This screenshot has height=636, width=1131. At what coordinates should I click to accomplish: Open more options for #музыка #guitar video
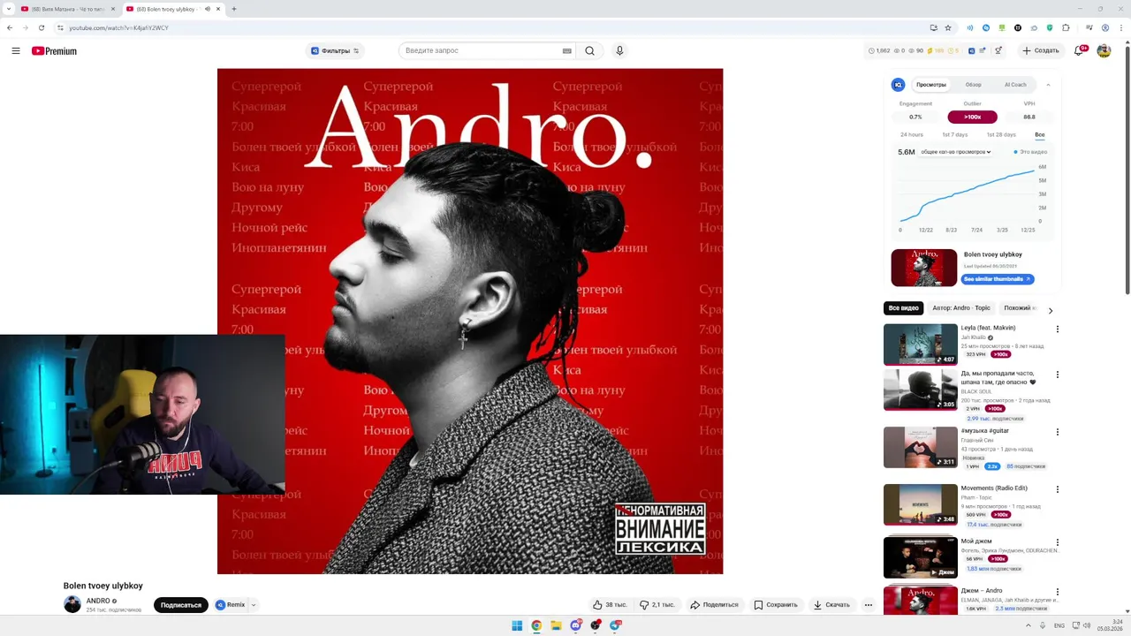coord(1057,432)
